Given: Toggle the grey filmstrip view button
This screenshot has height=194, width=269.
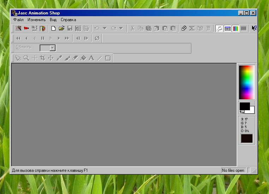Looking at the screenshot, I should tap(244, 29).
